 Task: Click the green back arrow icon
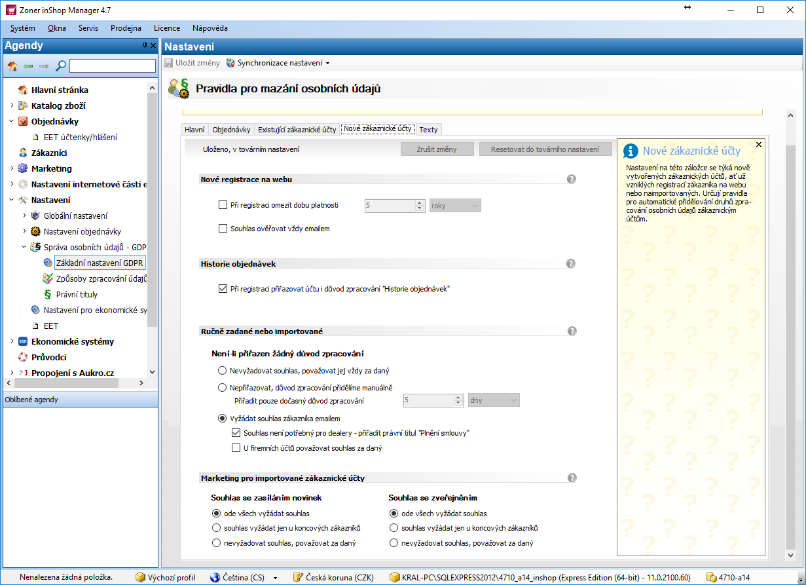pyautogui.click(x=28, y=66)
